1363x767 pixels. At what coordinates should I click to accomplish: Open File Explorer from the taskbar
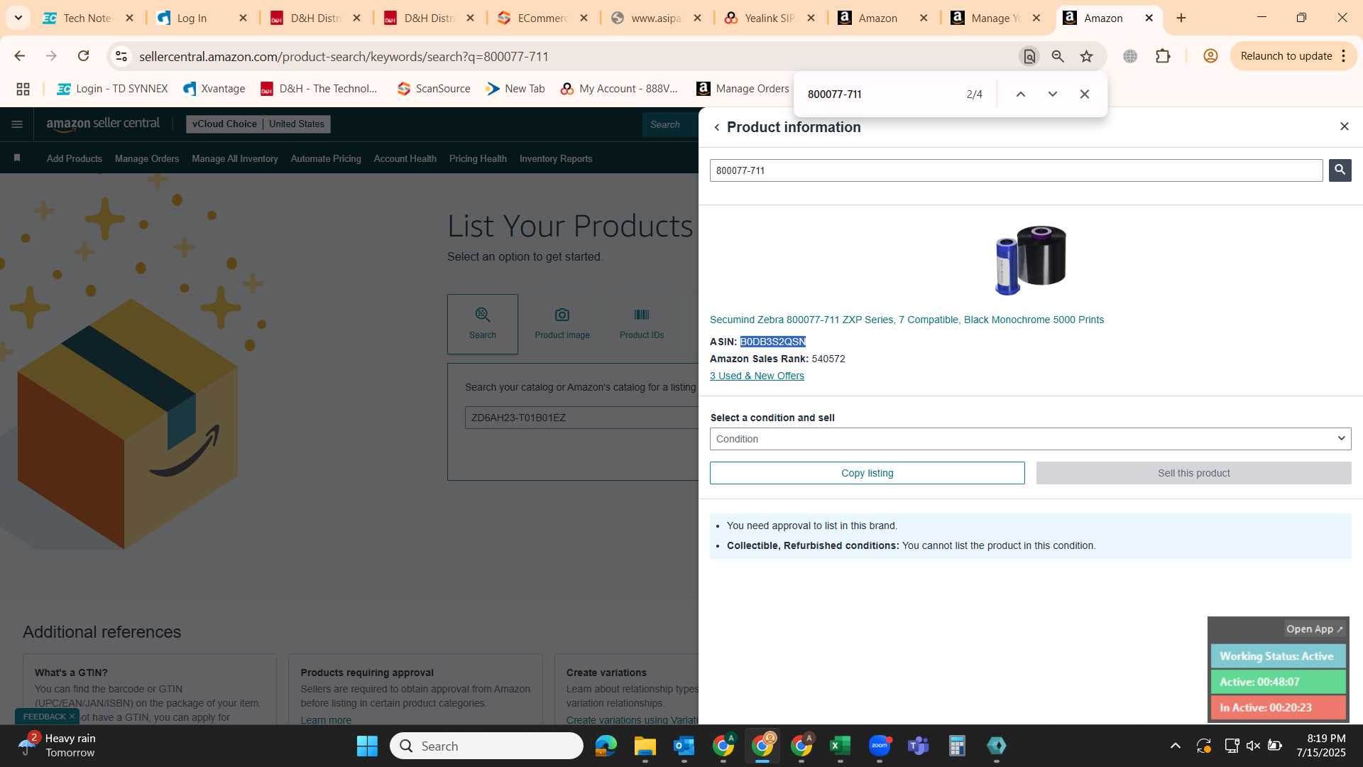[x=645, y=746]
